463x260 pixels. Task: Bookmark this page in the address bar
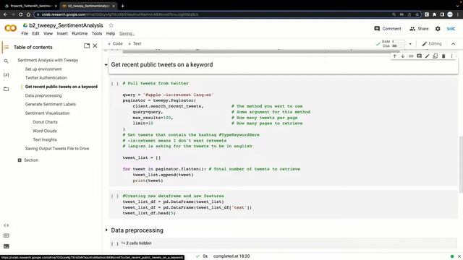[x=417, y=14]
